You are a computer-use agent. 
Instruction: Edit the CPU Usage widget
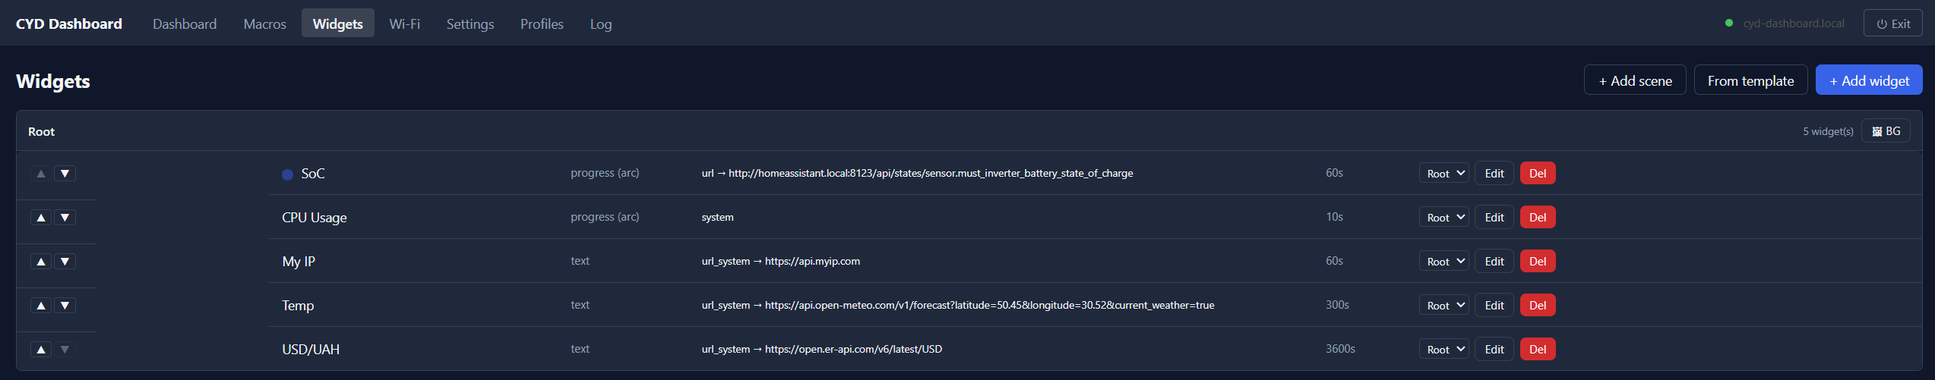coord(1494,218)
